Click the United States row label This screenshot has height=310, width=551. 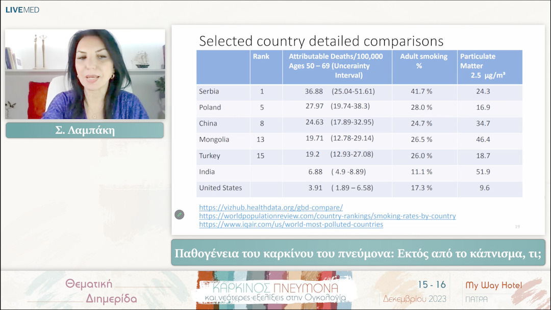pos(220,188)
